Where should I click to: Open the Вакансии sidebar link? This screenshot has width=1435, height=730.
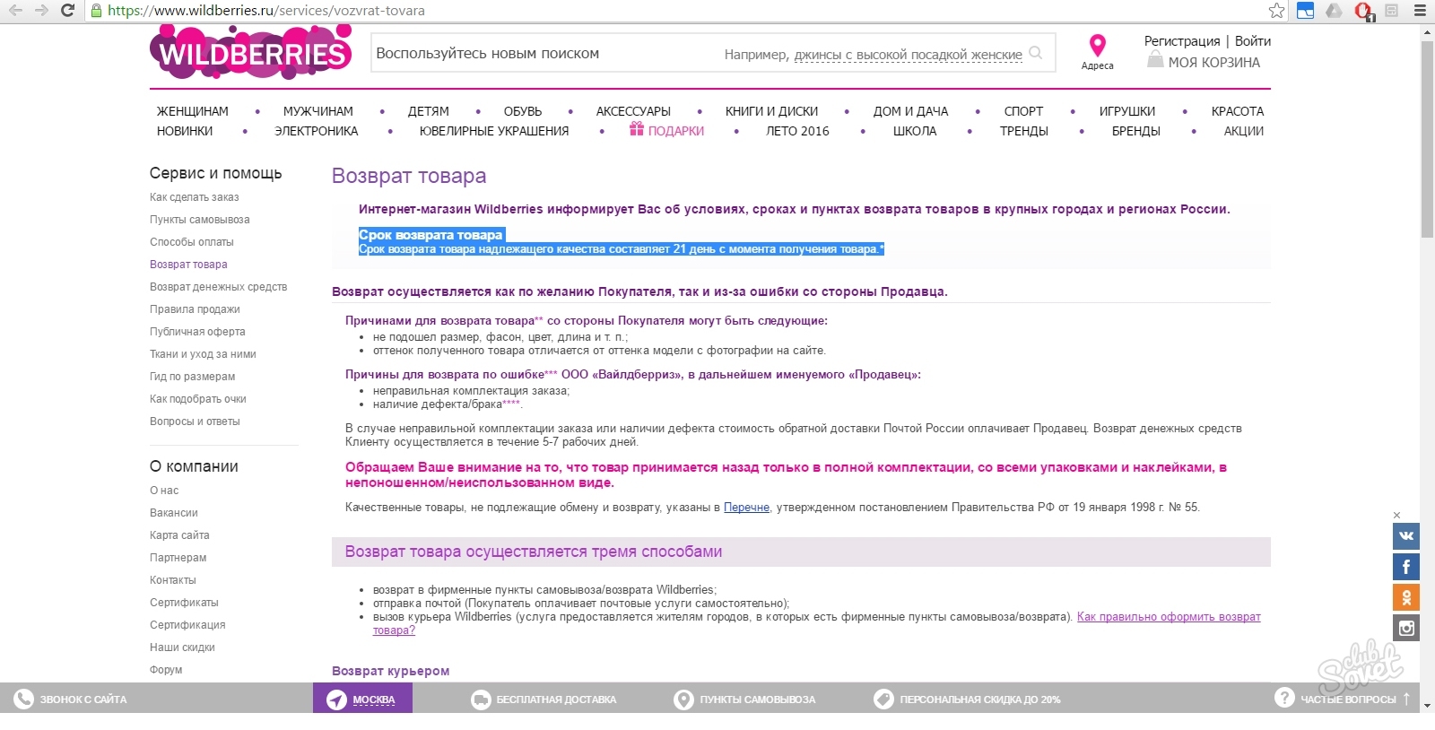pos(174,513)
